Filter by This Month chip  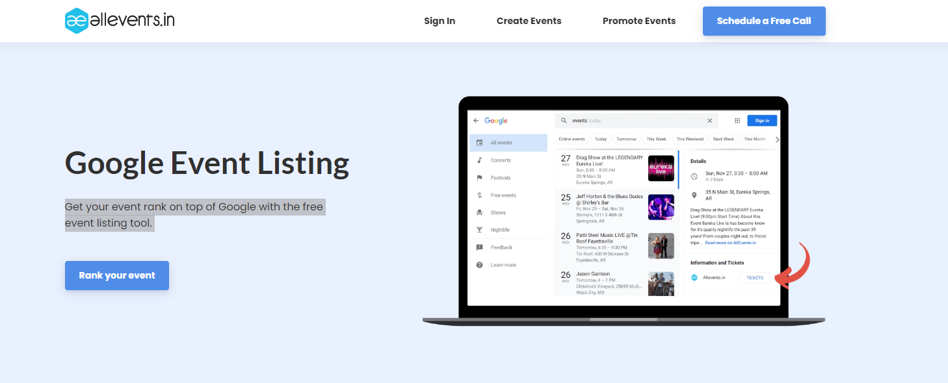coord(754,139)
